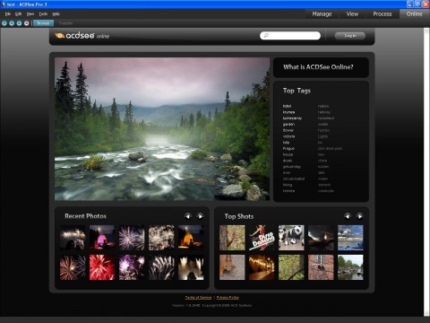The width and height of the screenshot is (430, 323).
Task: Select the Browse tab
Action: tap(43, 23)
